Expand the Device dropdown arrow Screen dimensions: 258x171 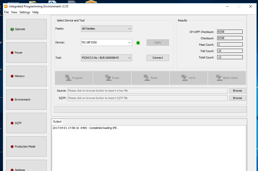coord(130,43)
